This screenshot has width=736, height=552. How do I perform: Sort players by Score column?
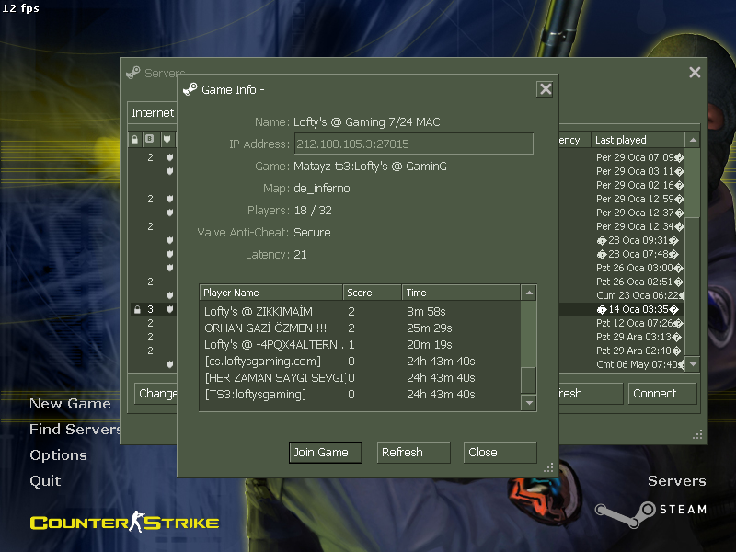[372, 293]
